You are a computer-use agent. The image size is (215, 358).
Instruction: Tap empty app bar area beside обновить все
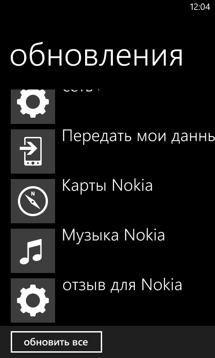point(158,342)
